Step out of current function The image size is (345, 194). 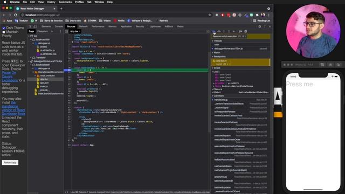229,31
